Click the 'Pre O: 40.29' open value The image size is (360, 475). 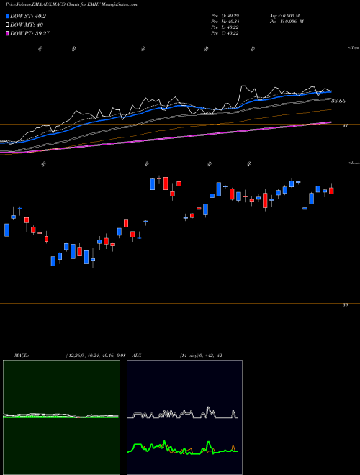coord(225,15)
